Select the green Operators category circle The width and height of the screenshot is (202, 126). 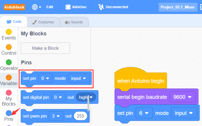click(x=9, y=62)
